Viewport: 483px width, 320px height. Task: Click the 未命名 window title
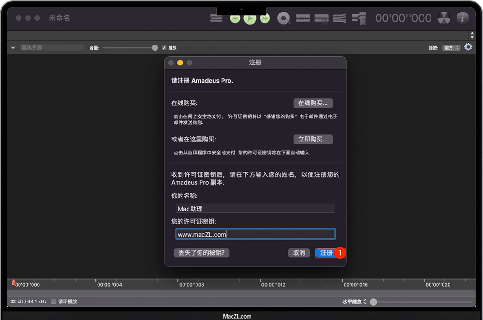59,18
